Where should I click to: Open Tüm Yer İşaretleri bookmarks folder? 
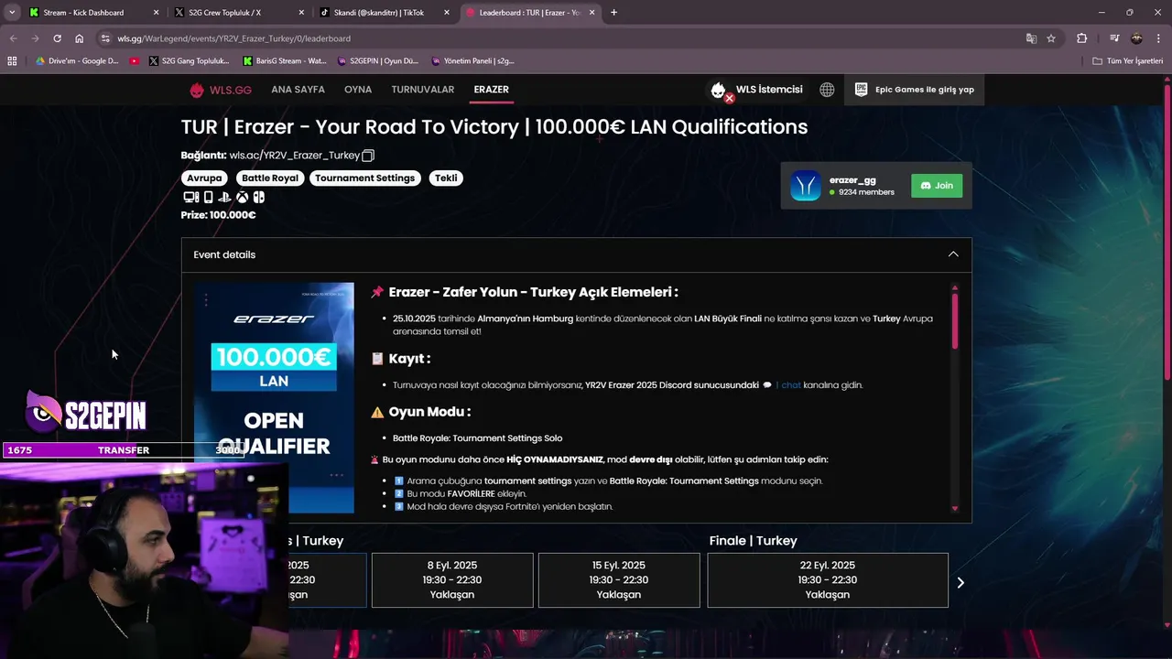point(1128,61)
